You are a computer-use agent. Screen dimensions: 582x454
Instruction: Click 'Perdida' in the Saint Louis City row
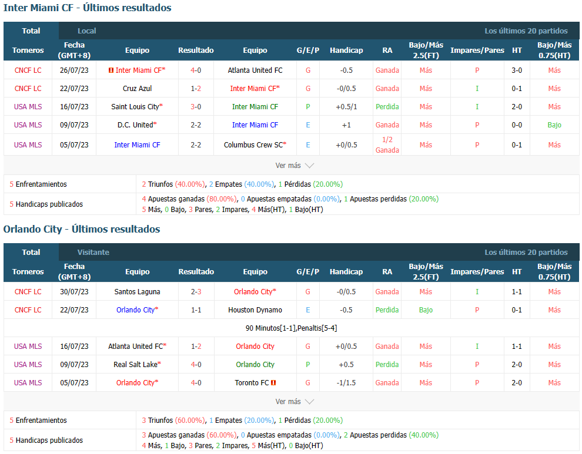pyautogui.click(x=387, y=107)
